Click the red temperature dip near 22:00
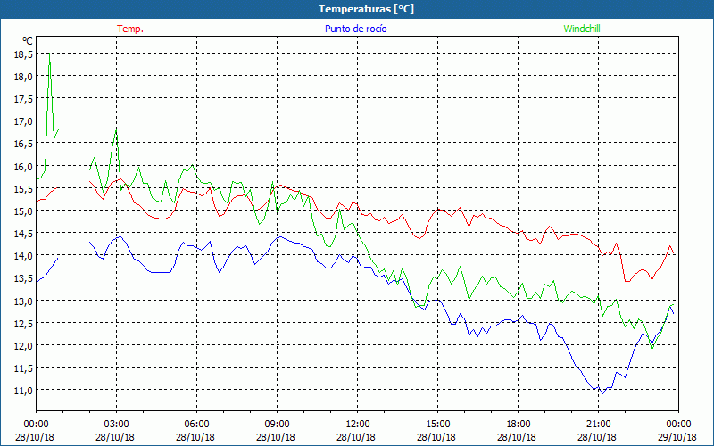The width and height of the screenshot is (714, 446). (627, 281)
